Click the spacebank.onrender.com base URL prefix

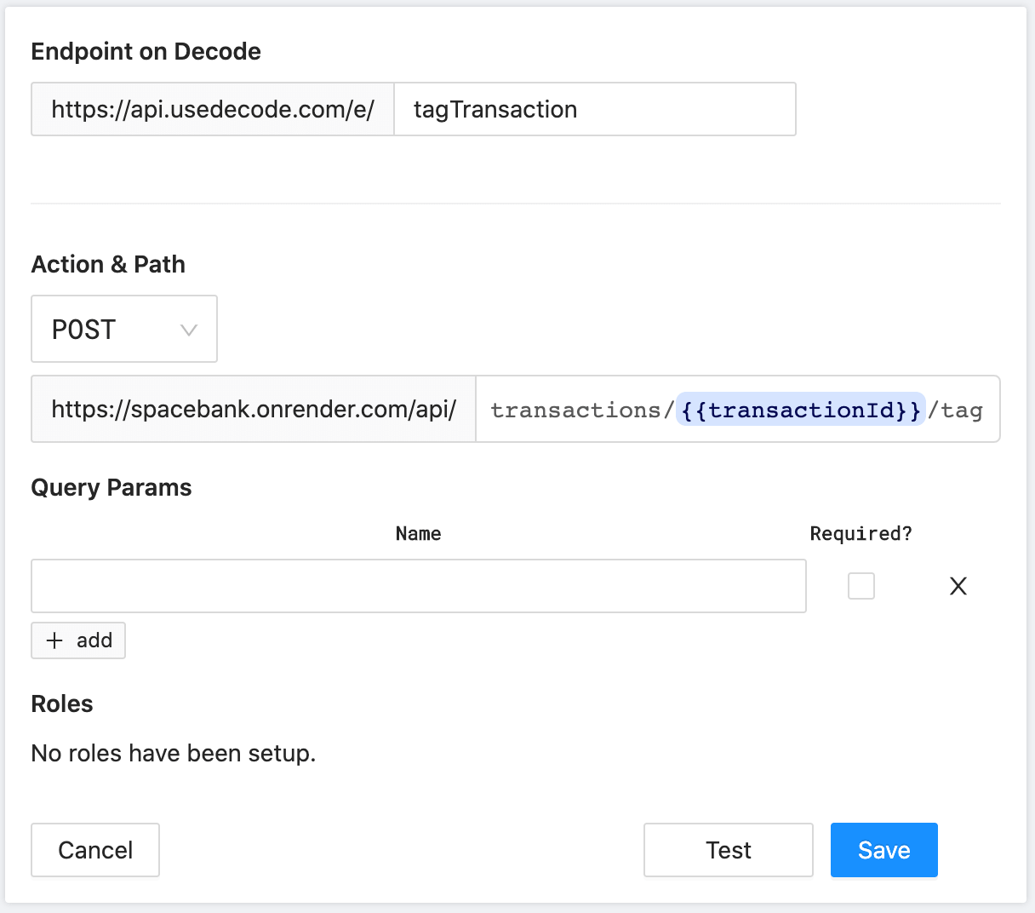coord(254,409)
